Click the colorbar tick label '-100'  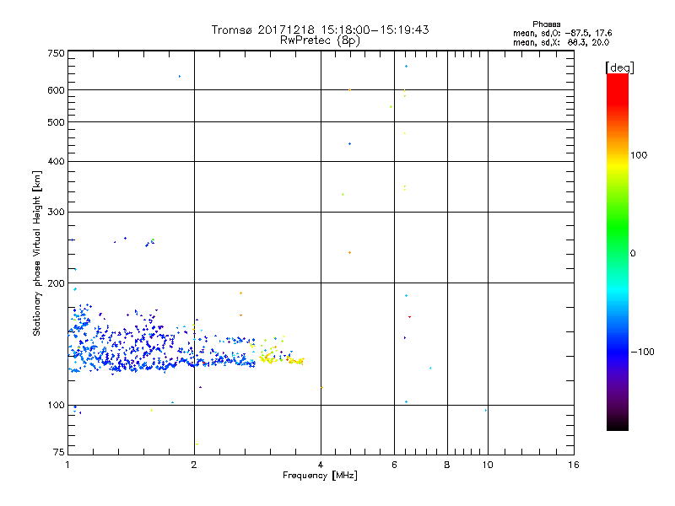pyautogui.click(x=643, y=352)
